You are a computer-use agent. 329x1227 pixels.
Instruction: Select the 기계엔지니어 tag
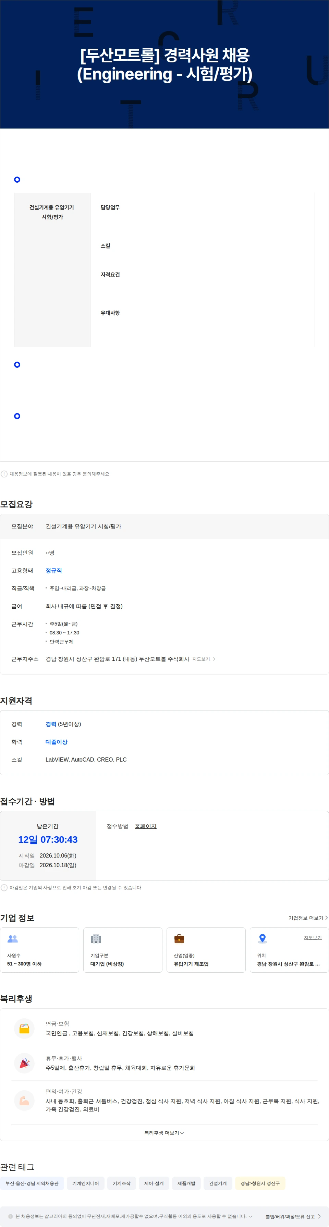[x=86, y=1183]
